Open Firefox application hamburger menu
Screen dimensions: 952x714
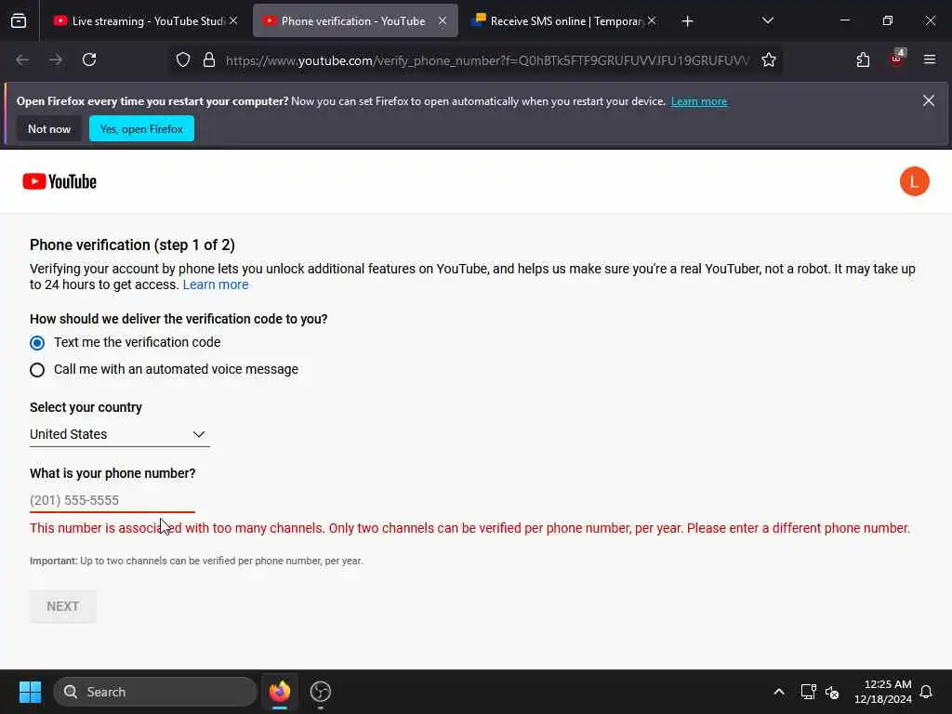[x=930, y=59]
